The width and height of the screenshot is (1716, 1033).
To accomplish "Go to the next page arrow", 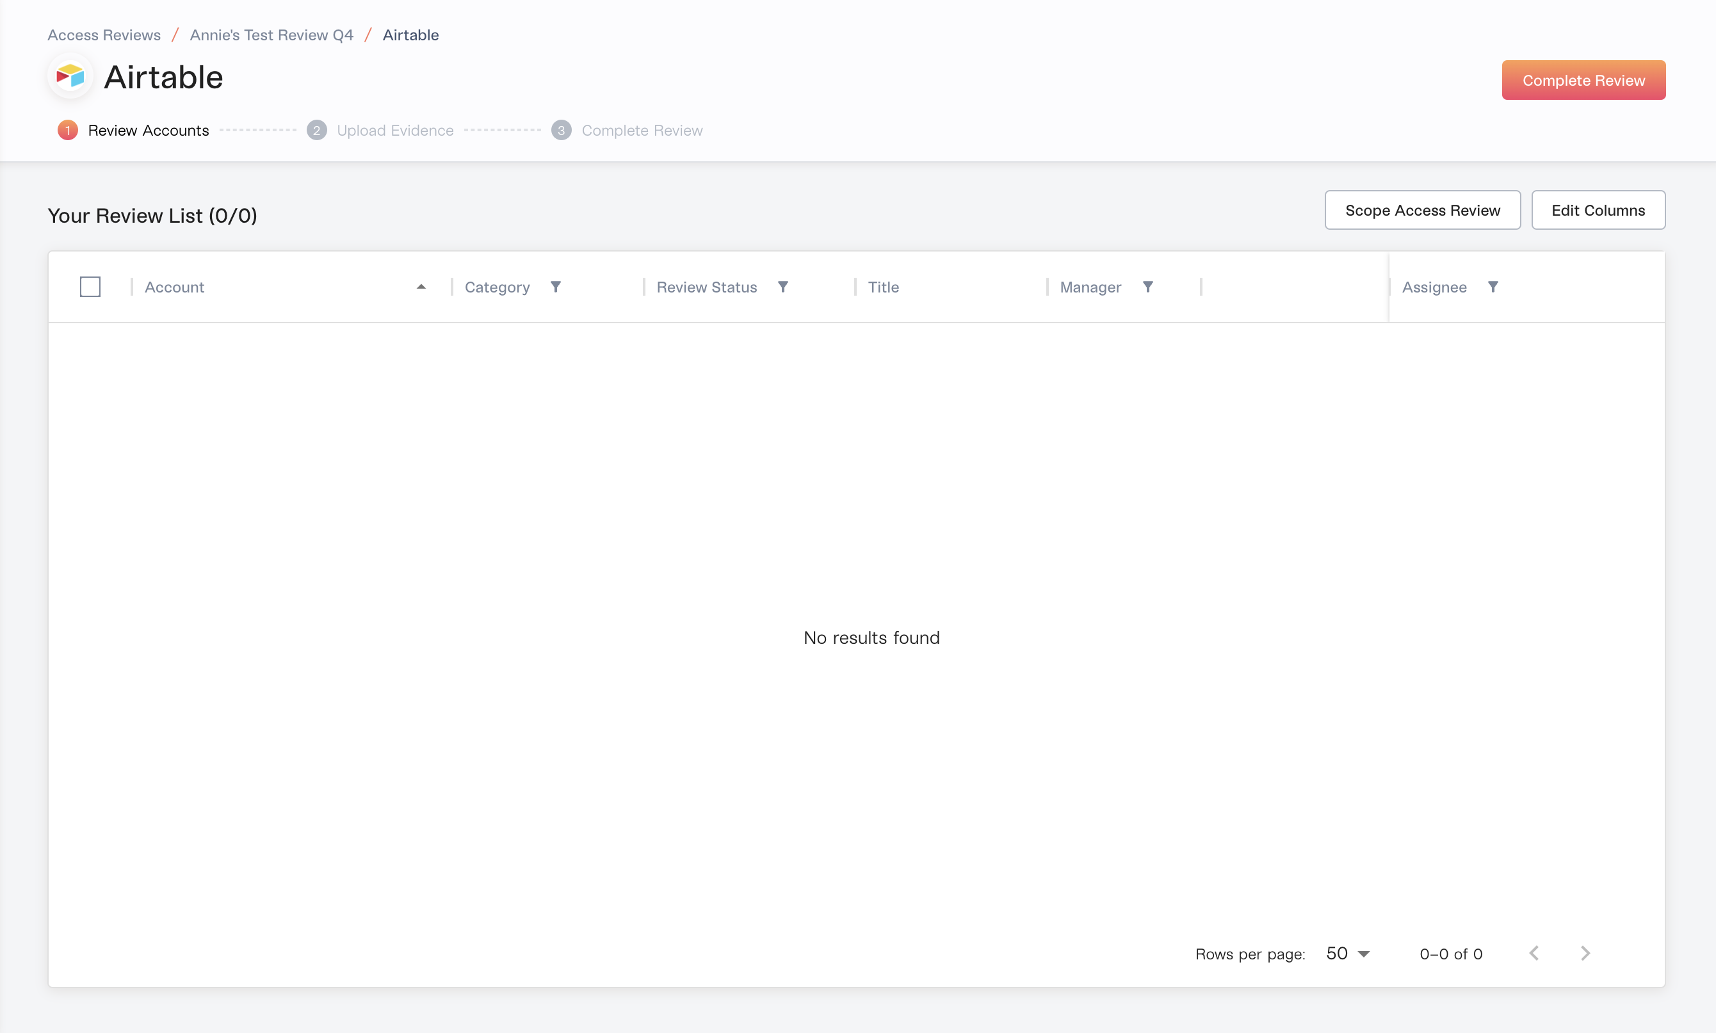I will [1585, 953].
